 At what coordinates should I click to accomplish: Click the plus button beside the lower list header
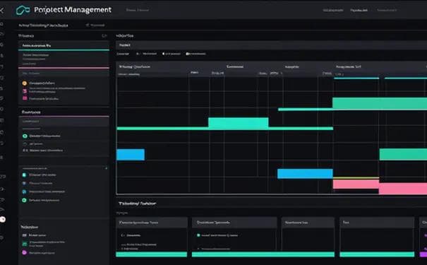[106, 168]
